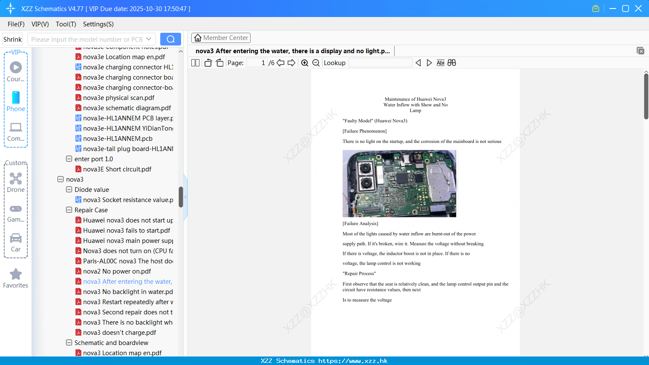Go to next page arrow
This screenshot has height=365, width=649.
click(291, 63)
